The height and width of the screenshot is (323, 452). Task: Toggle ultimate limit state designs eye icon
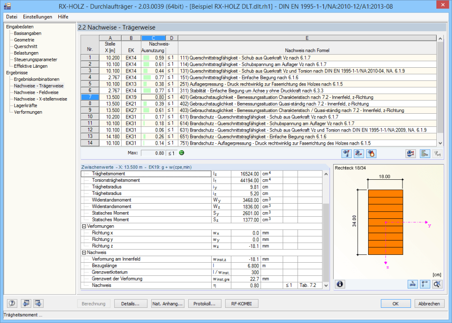pyautogui.click(x=346, y=154)
